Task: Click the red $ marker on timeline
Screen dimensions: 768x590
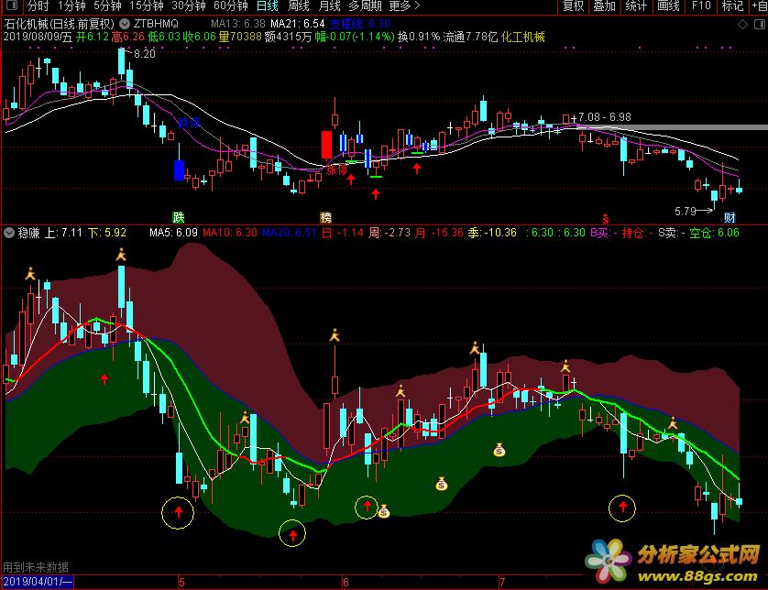Action: point(606,218)
